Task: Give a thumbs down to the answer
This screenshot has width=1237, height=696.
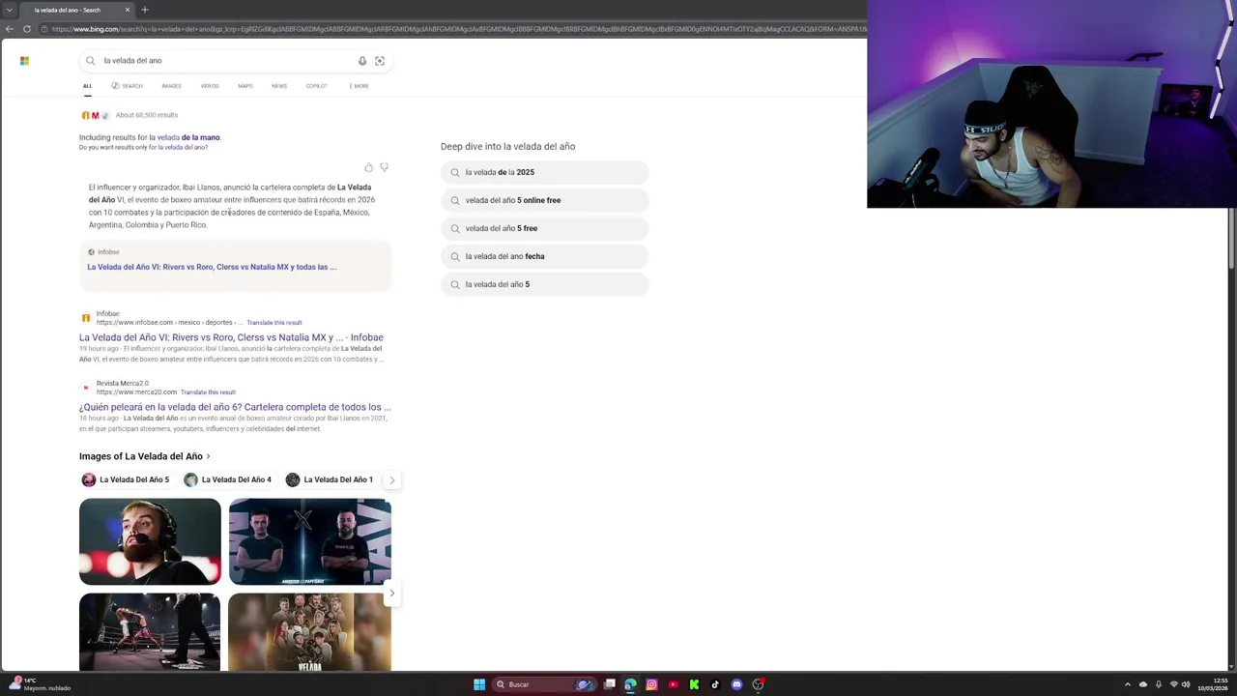Action: [x=385, y=167]
